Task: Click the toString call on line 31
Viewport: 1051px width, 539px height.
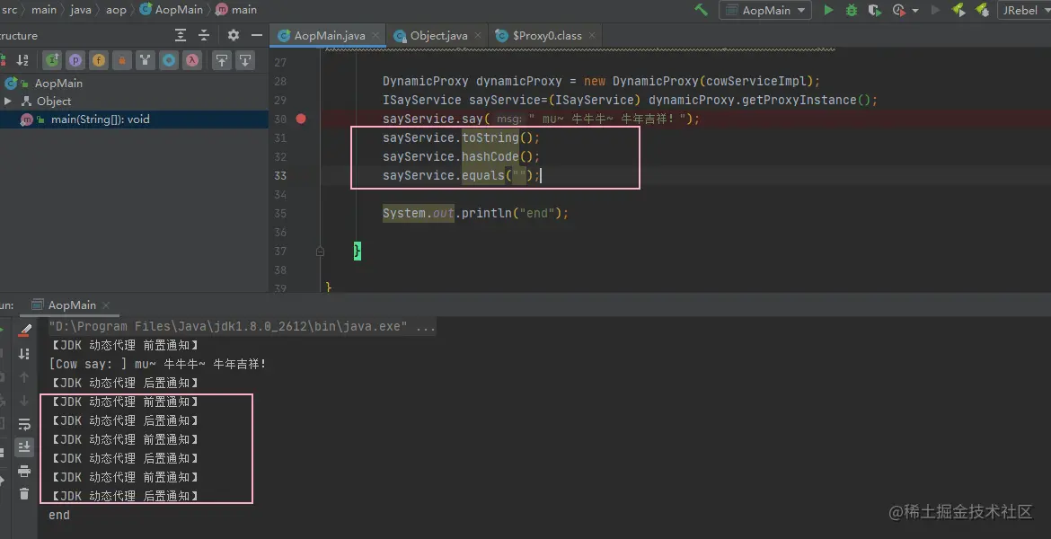Action: click(490, 137)
